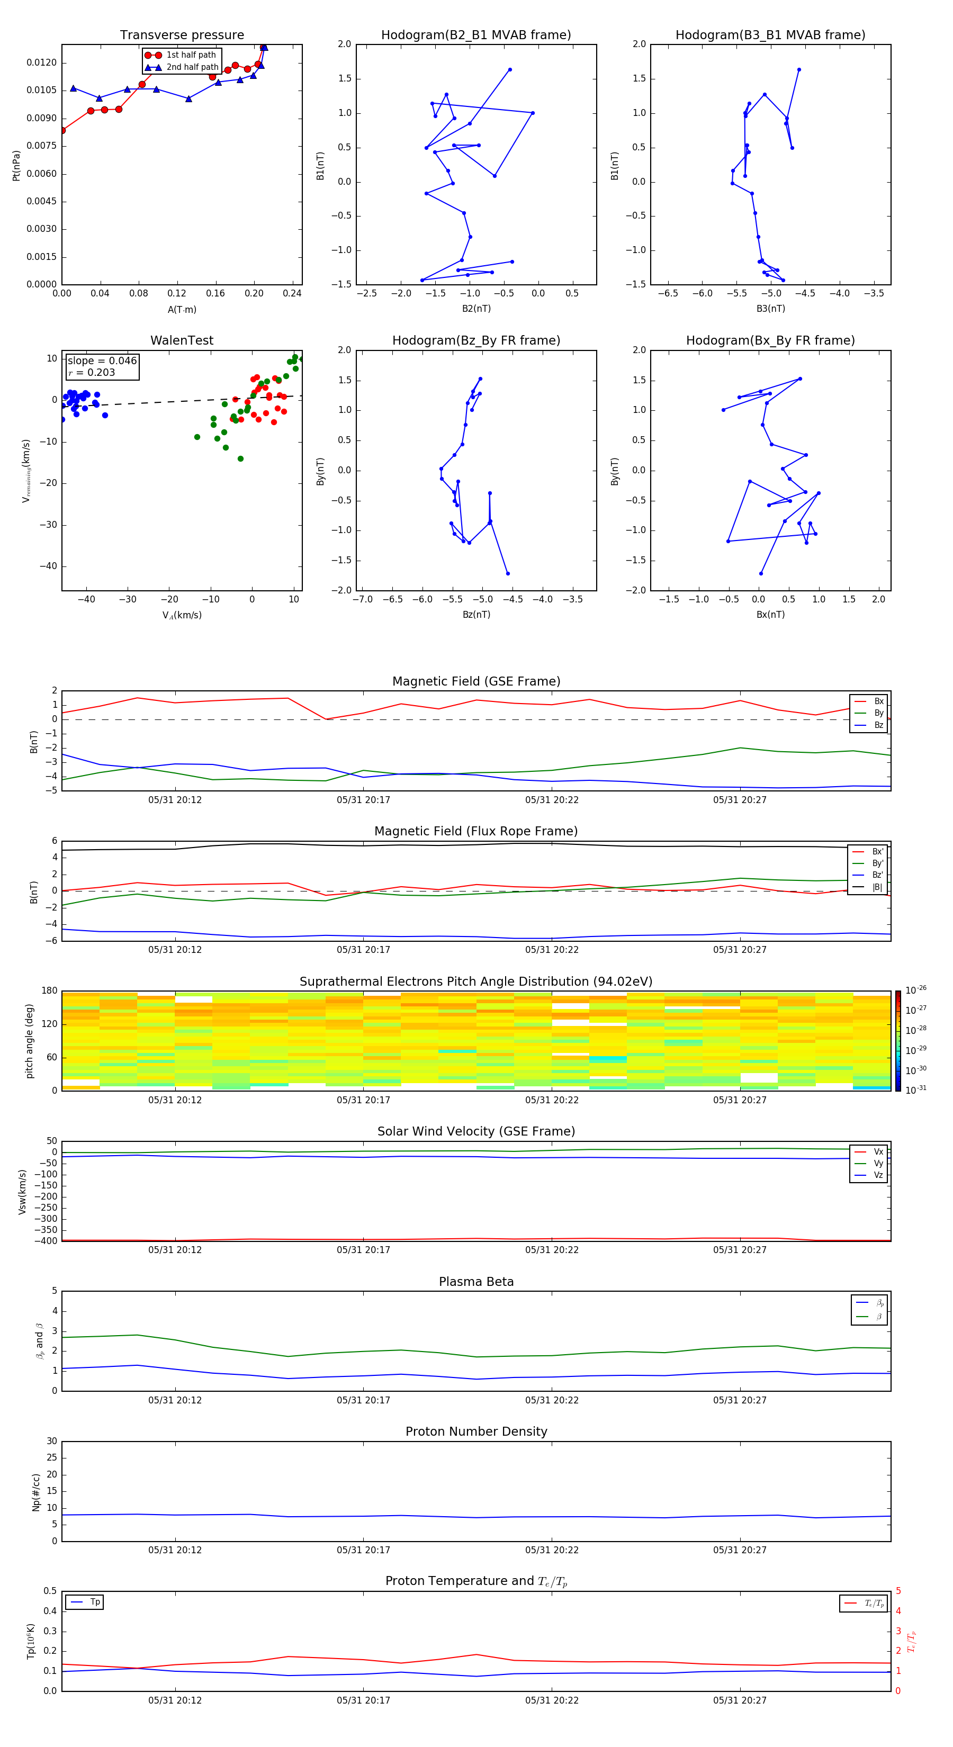This screenshot has height=1747, width=953.
Task: Click the 'V_remaining(km/s)' axis label
Action: tap(26, 471)
